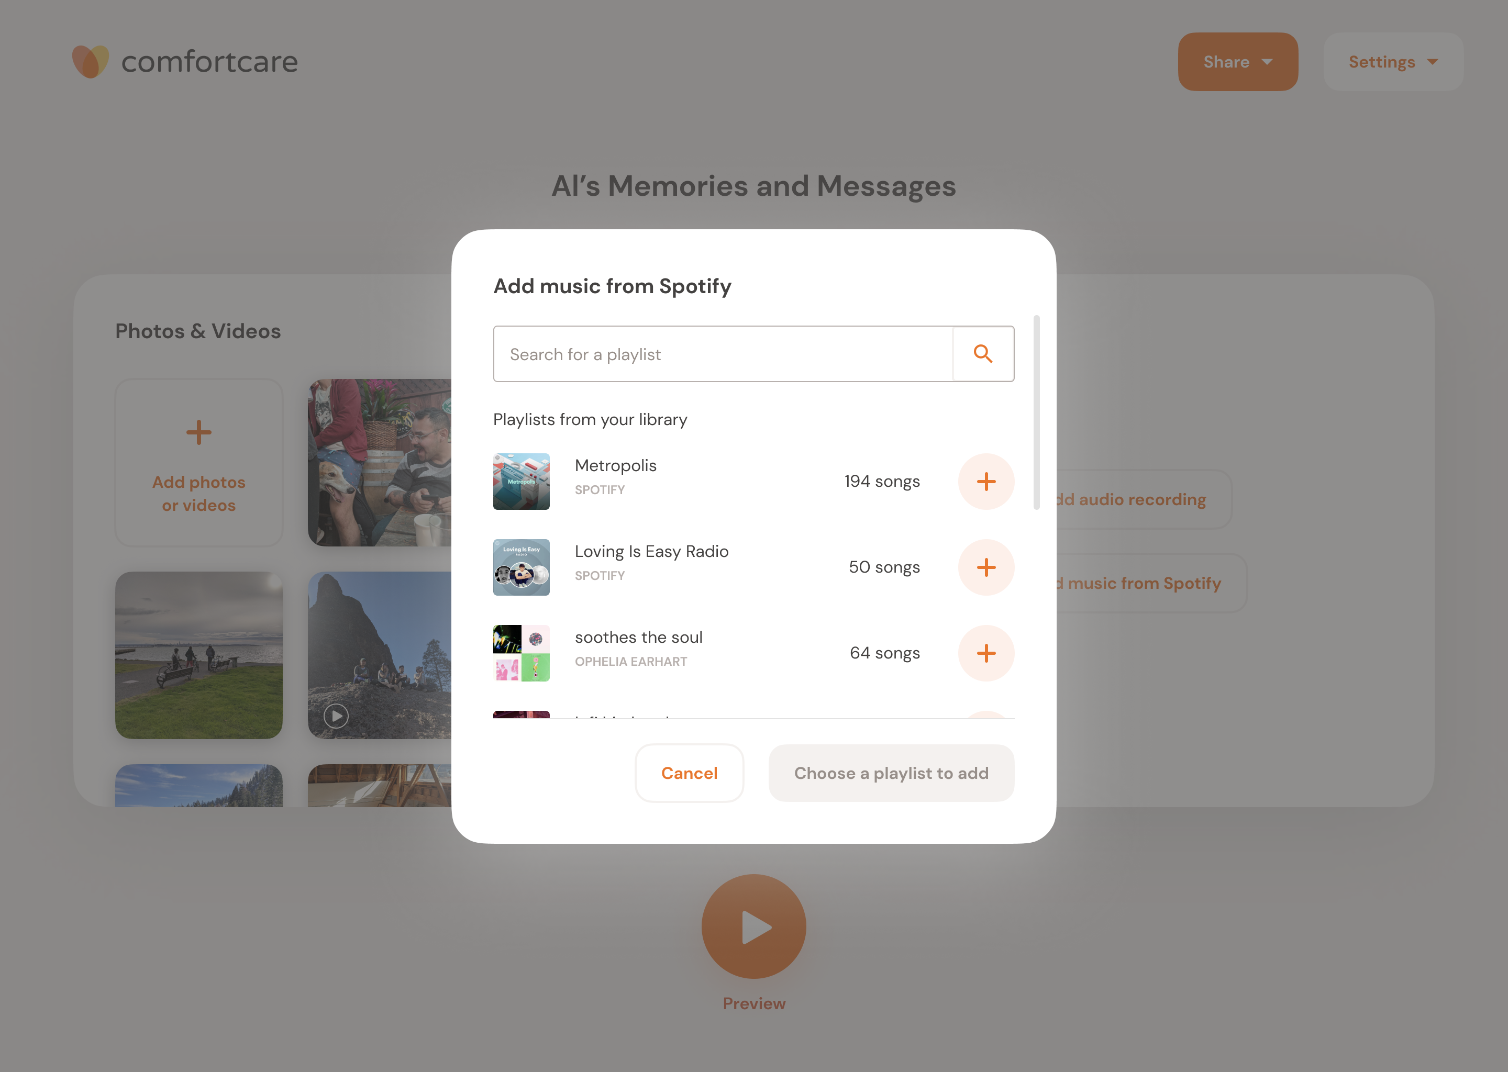
Task: Add the Metropolis playlist with plus icon
Action: 986,481
